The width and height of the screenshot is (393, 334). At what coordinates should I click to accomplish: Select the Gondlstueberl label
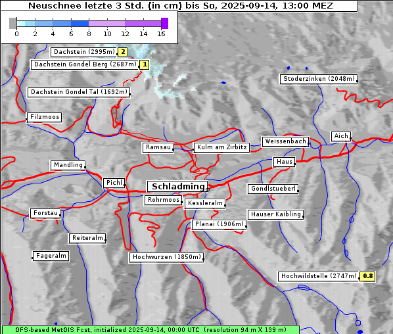(x=273, y=189)
